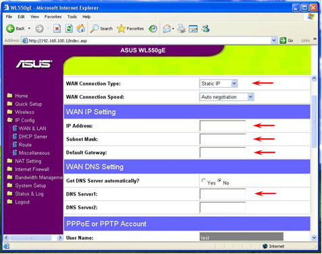
Task: Open the Mail button dropdown arrow
Action: (x=173, y=29)
